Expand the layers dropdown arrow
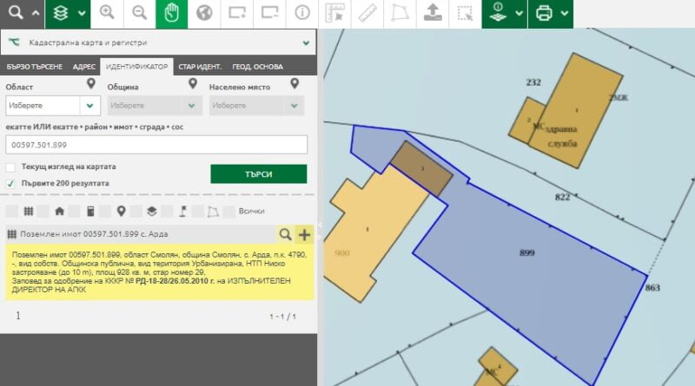 click(x=82, y=13)
